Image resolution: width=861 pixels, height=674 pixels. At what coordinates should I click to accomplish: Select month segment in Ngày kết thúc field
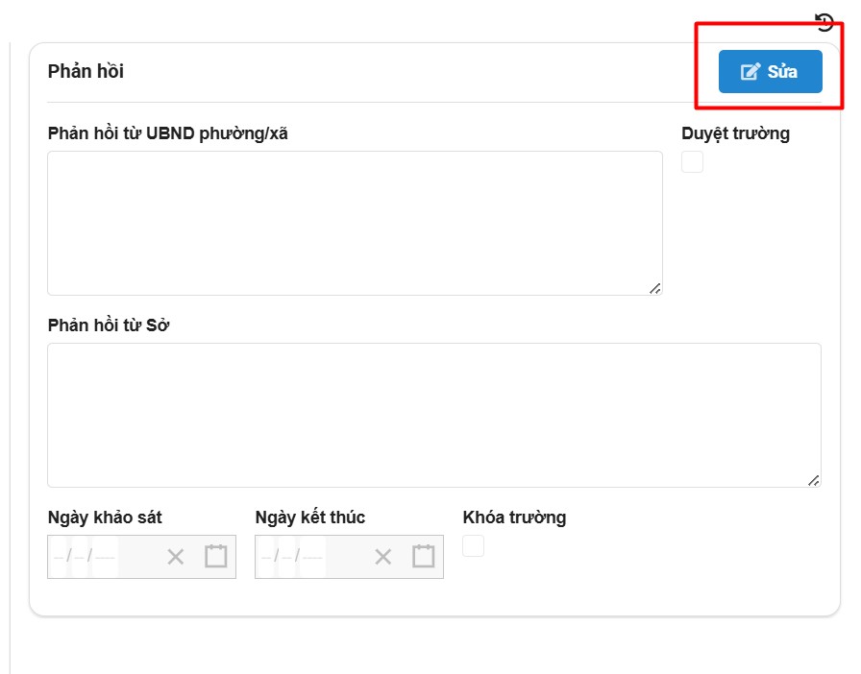point(288,557)
